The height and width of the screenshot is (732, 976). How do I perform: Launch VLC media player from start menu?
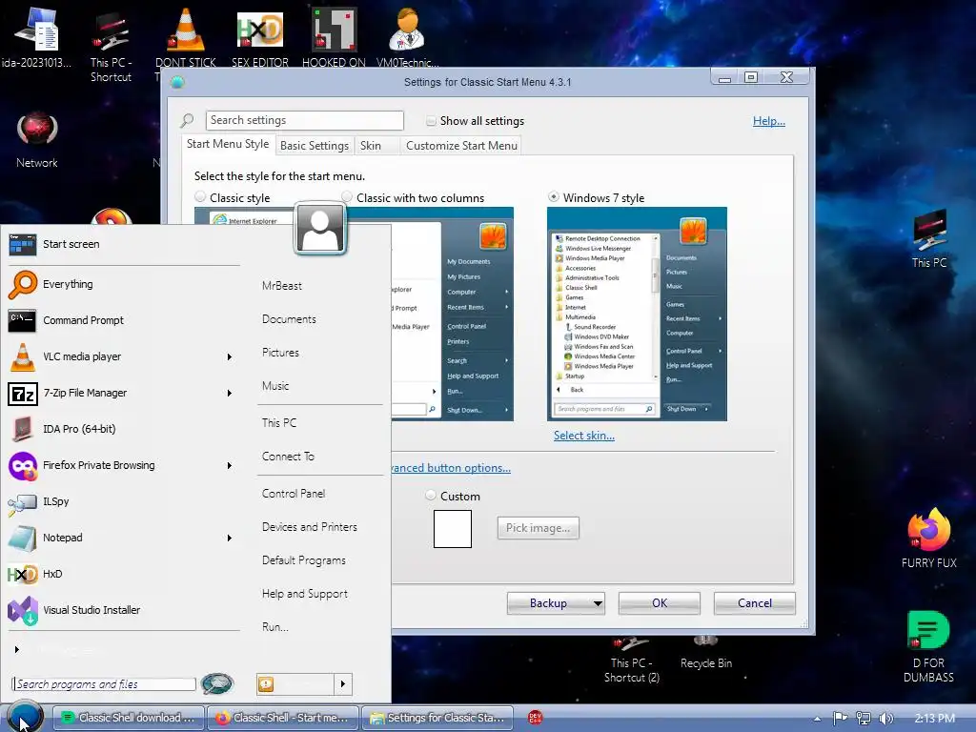23,357
